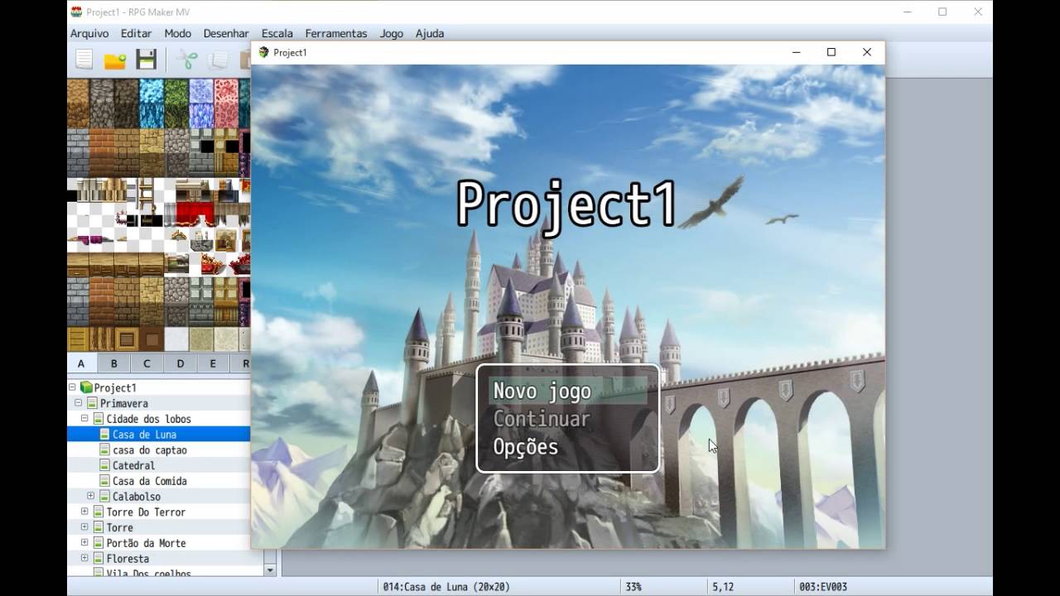Expand the Floresta map node
This screenshot has width=1060, height=596.
[x=84, y=559]
